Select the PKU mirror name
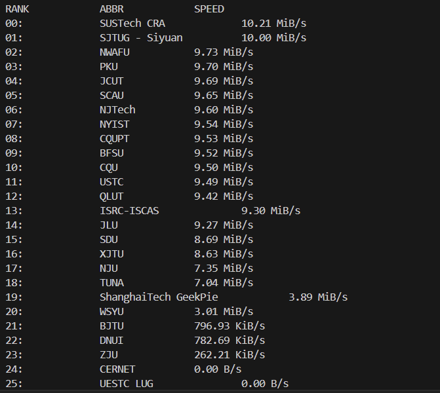 [x=109, y=67]
